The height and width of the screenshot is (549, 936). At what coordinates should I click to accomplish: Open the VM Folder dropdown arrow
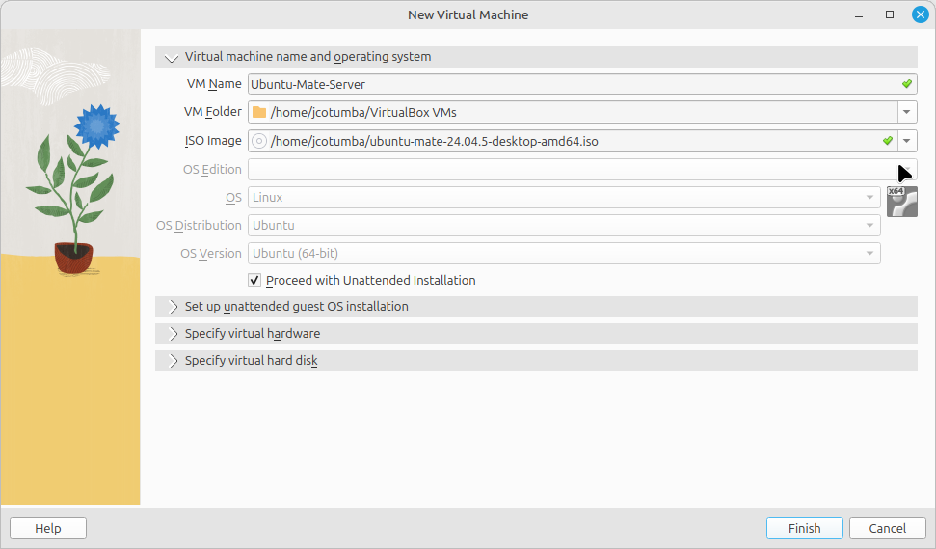coord(907,112)
